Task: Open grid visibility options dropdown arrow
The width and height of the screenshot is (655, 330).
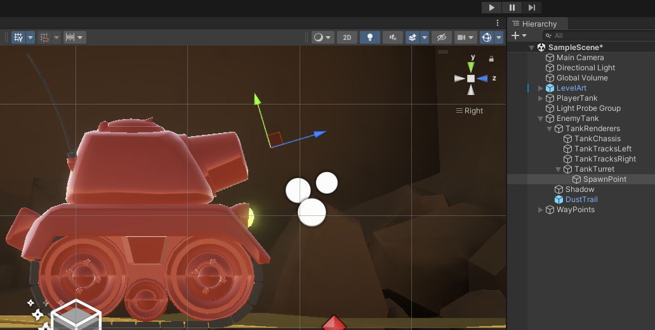Action: tap(30, 37)
